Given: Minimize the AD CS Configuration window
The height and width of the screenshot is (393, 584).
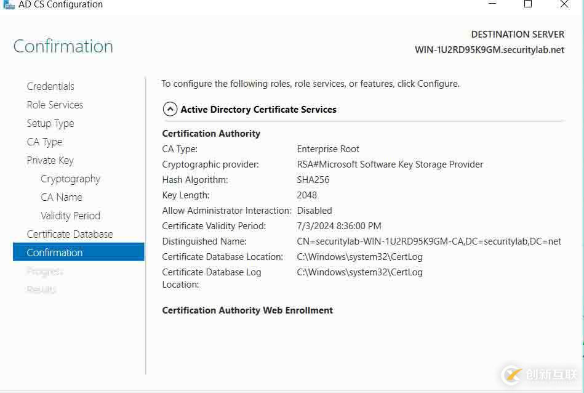Looking at the screenshot, I should click(x=493, y=4).
